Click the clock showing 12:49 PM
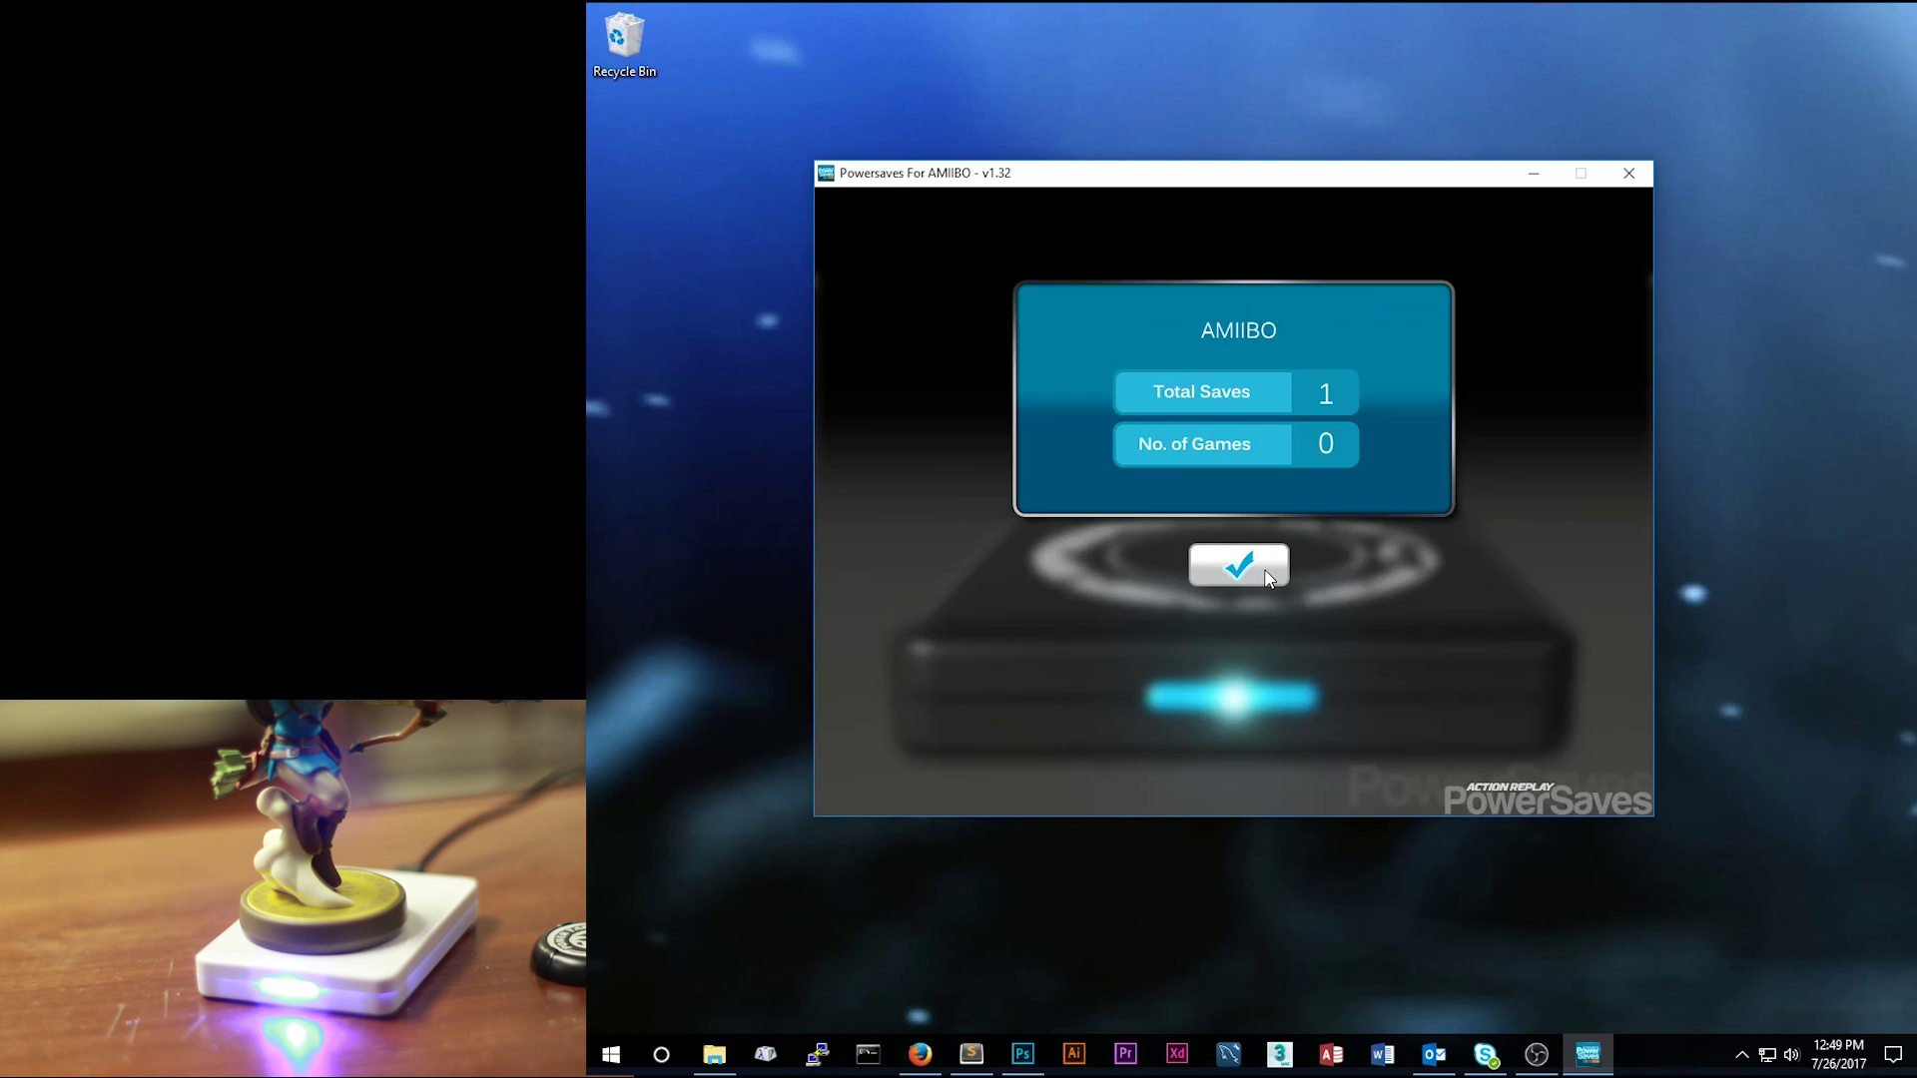This screenshot has width=1917, height=1078. coord(1838,1054)
